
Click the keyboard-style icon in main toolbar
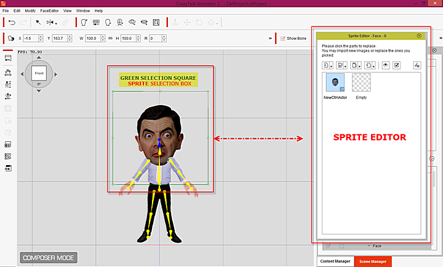point(97,23)
